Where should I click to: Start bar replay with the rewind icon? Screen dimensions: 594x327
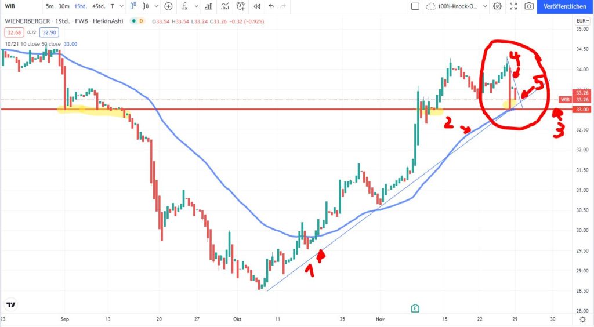tap(257, 6)
